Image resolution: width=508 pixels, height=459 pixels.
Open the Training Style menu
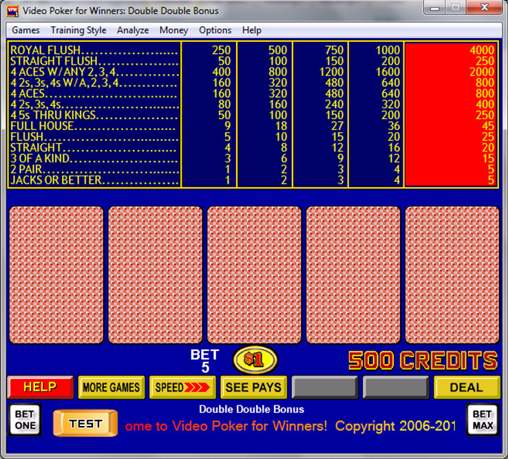point(78,30)
